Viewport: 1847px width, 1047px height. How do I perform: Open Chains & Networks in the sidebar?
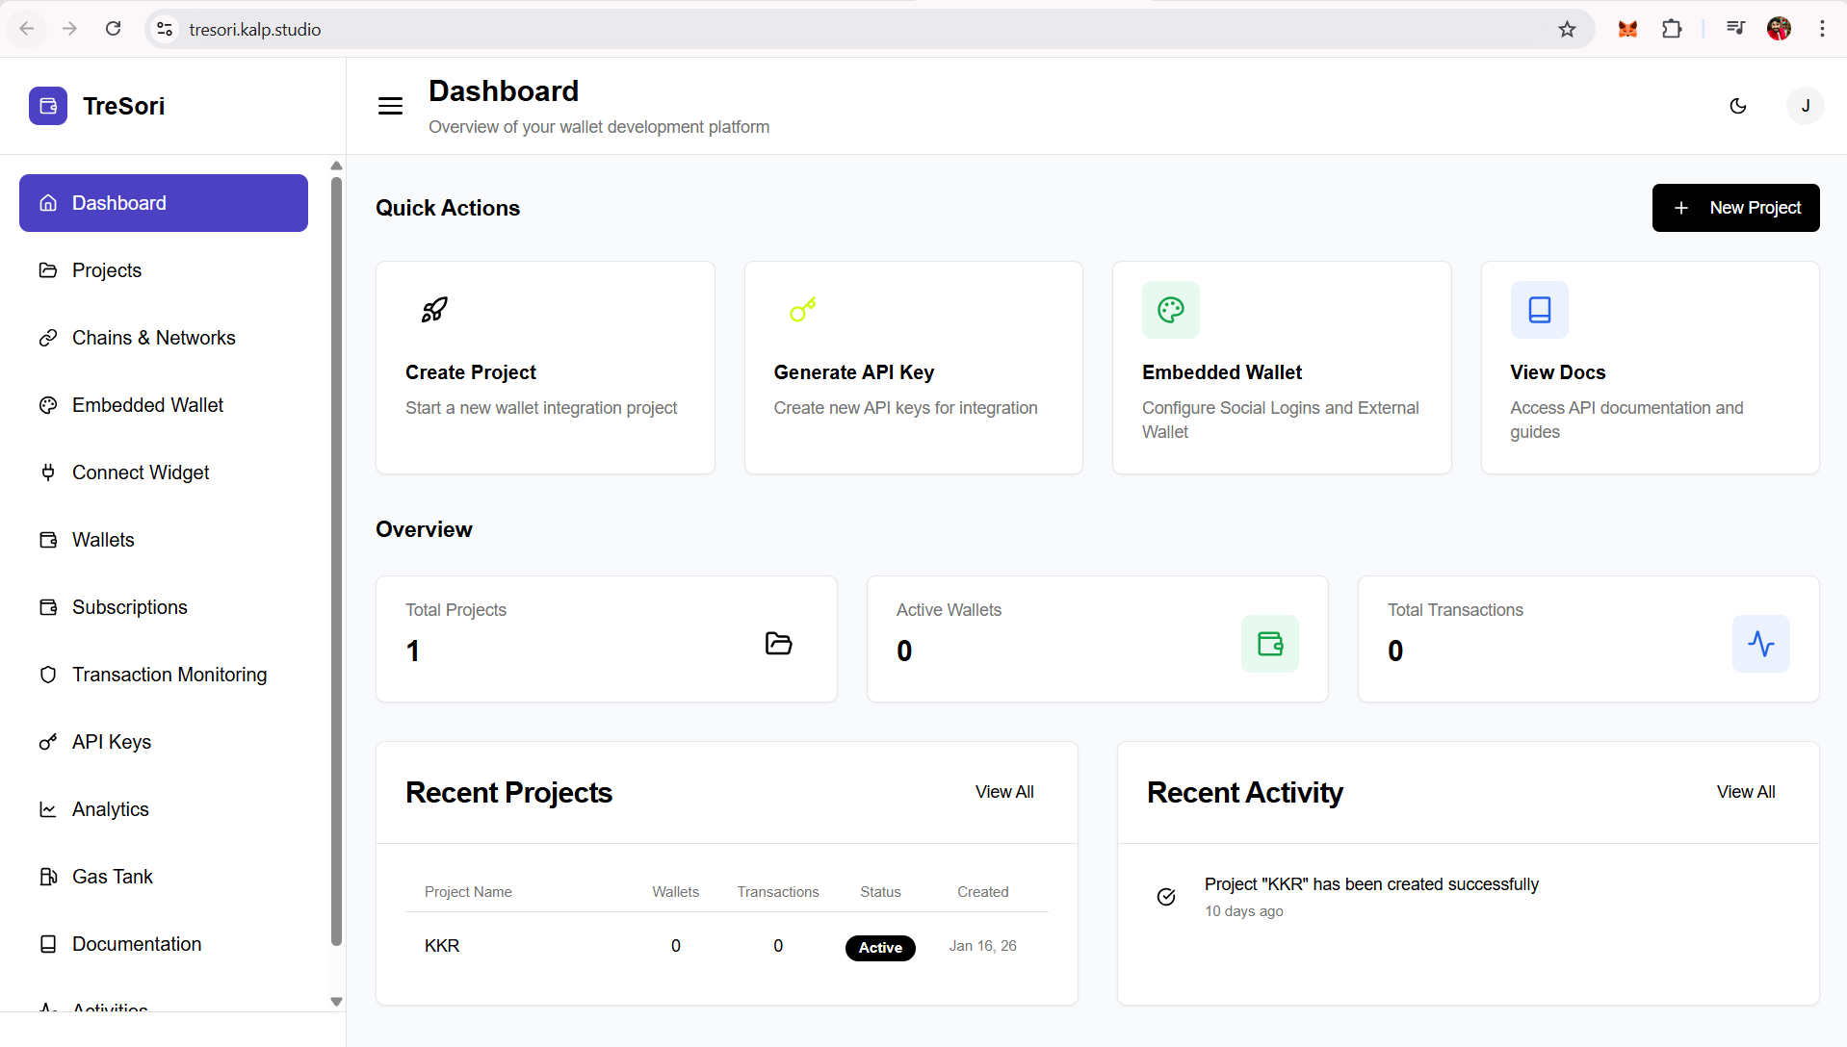coord(154,338)
